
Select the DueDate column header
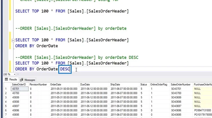94,84
